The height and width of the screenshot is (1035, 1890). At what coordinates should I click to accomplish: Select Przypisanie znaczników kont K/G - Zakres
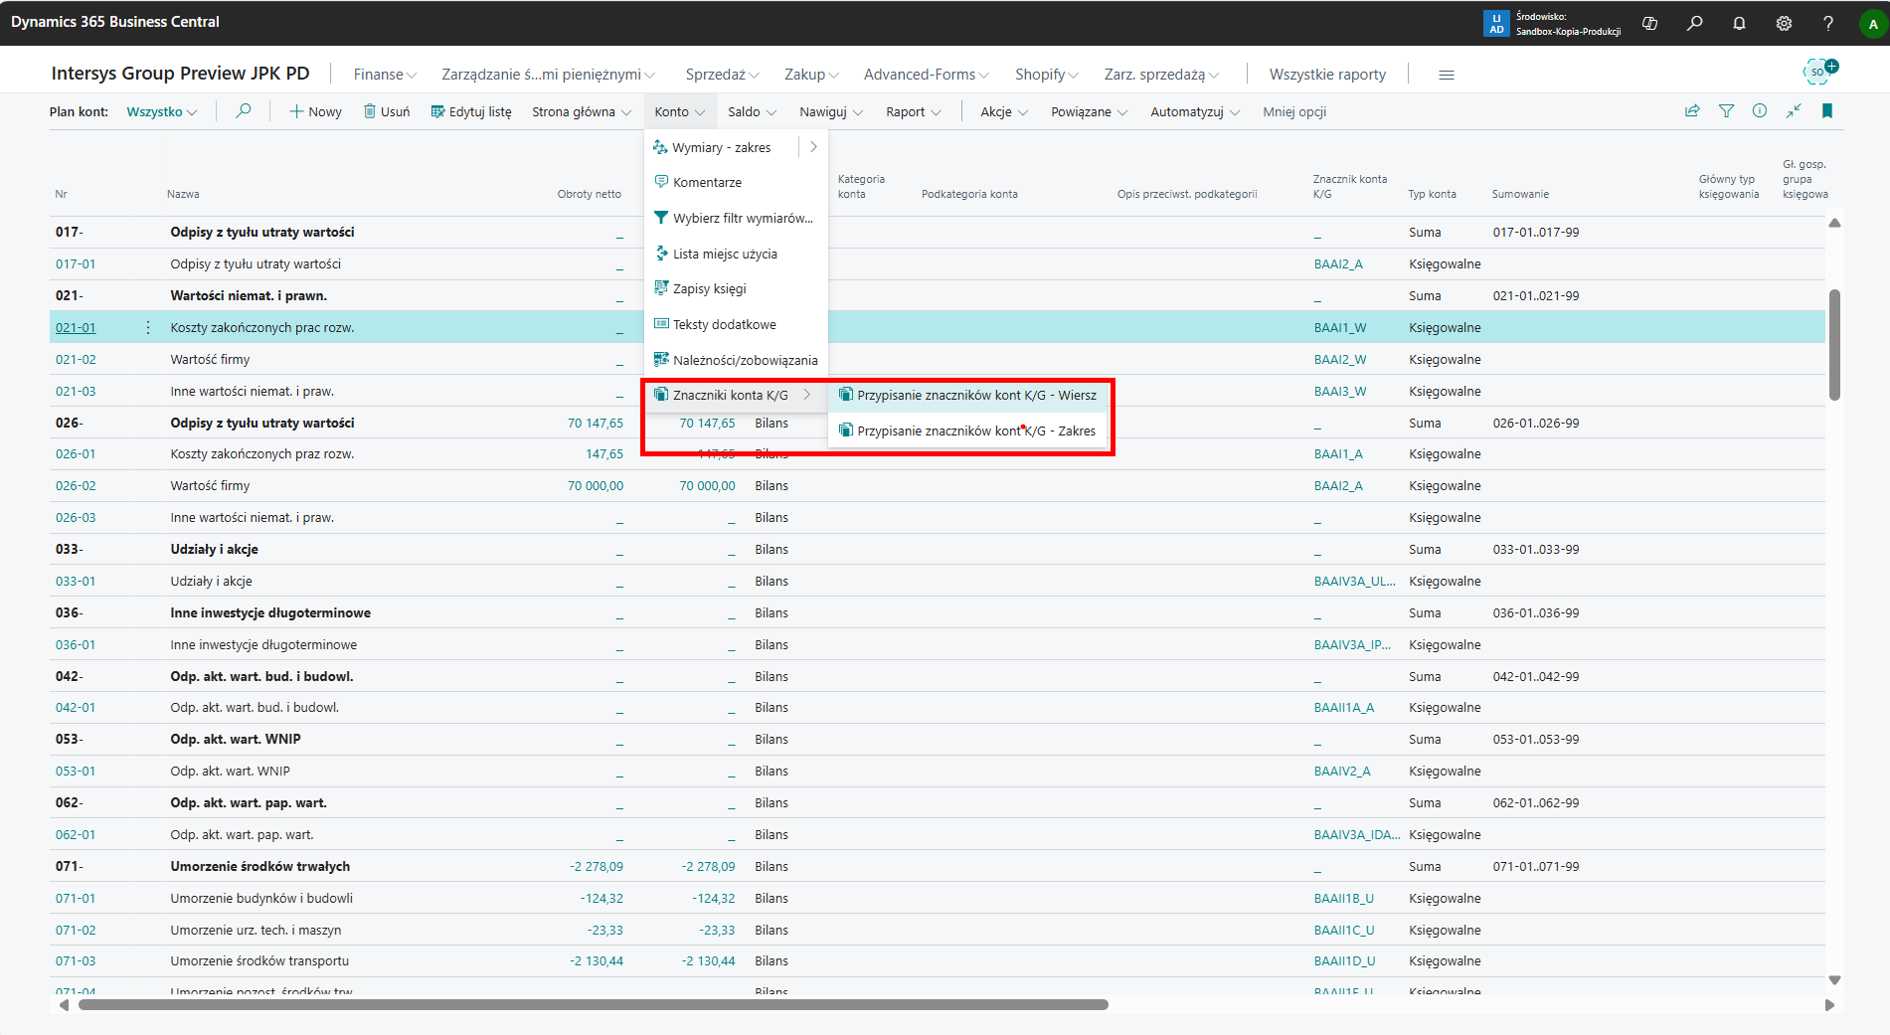[968, 431]
